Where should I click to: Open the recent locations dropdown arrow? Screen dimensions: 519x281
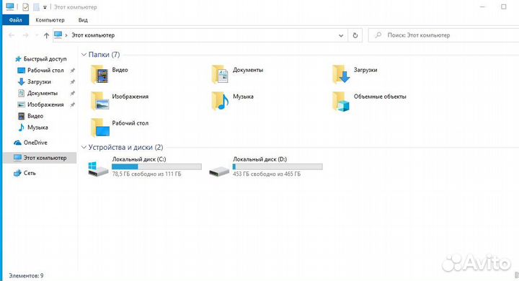[x=37, y=35]
